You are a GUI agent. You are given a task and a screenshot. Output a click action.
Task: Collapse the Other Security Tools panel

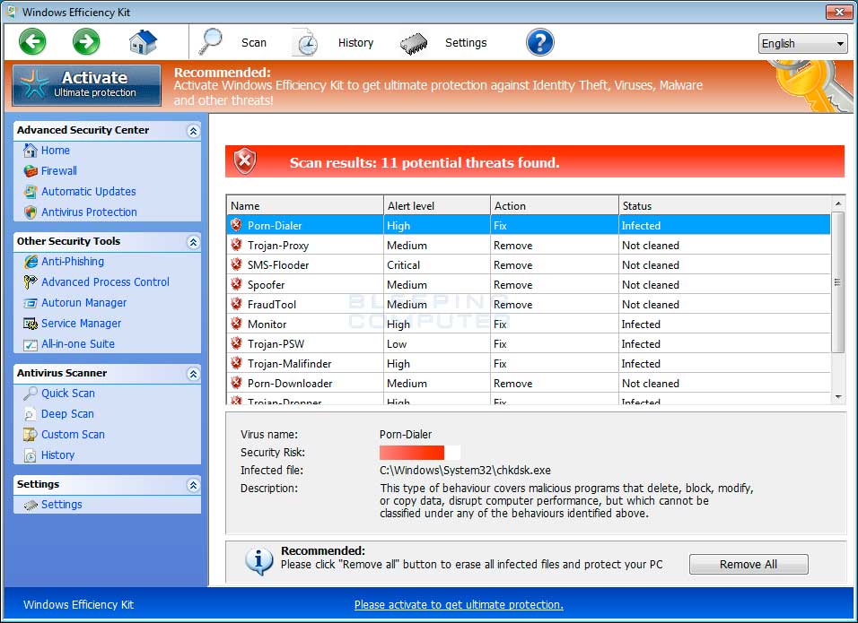pyautogui.click(x=191, y=241)
